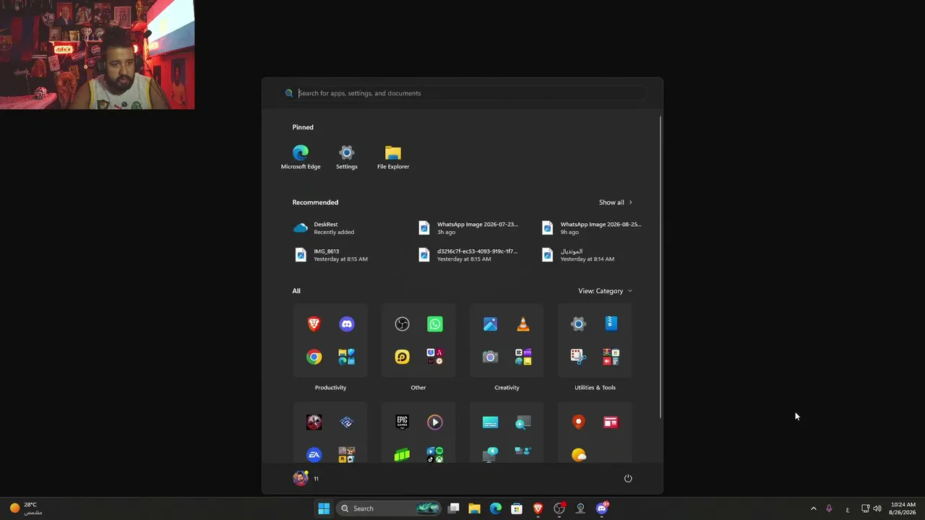
Task: Click Show all recommended items
Action: (615, 202)
